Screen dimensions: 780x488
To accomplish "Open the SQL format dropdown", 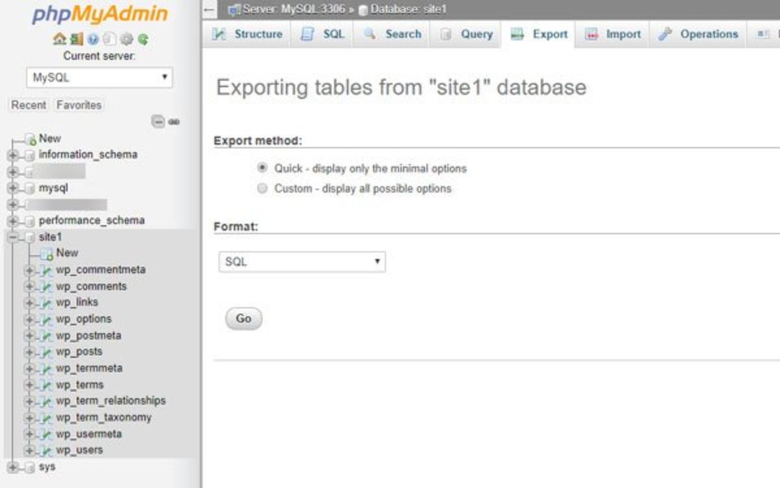I will [x=302, y=262].
